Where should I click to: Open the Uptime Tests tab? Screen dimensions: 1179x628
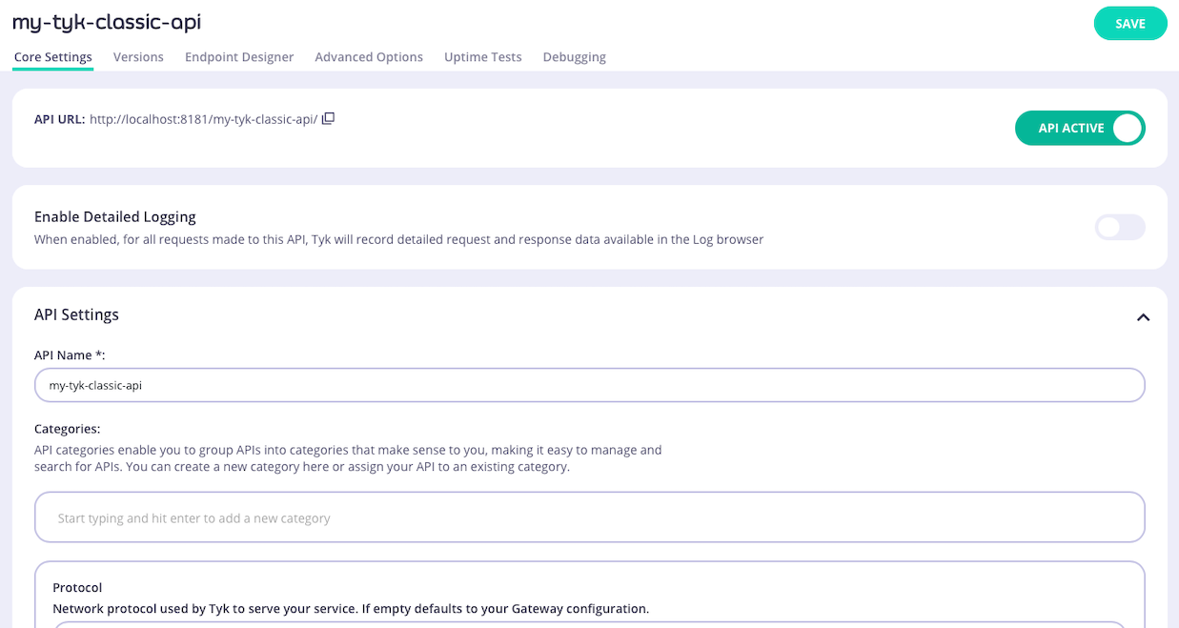[x=482, y=57]
